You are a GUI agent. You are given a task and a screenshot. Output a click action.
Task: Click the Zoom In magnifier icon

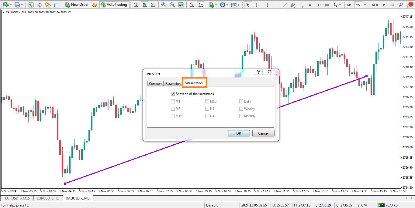(x=164, y=5)
